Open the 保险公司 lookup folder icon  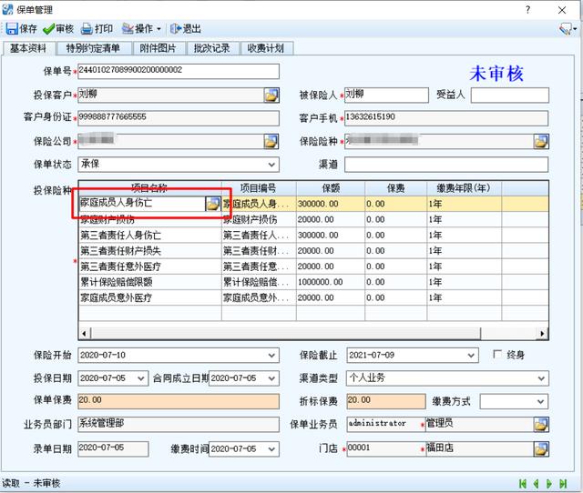point(271,141)
